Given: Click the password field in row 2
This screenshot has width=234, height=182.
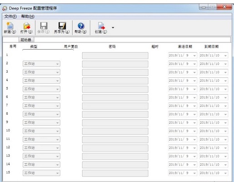Looking at the screenshot, I should coord(115,64).
